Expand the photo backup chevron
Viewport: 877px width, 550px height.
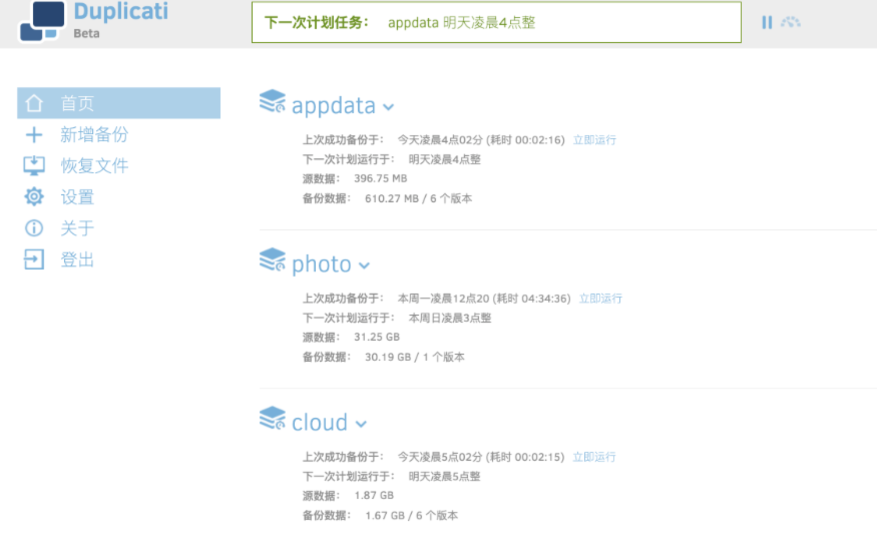[364, 265]
